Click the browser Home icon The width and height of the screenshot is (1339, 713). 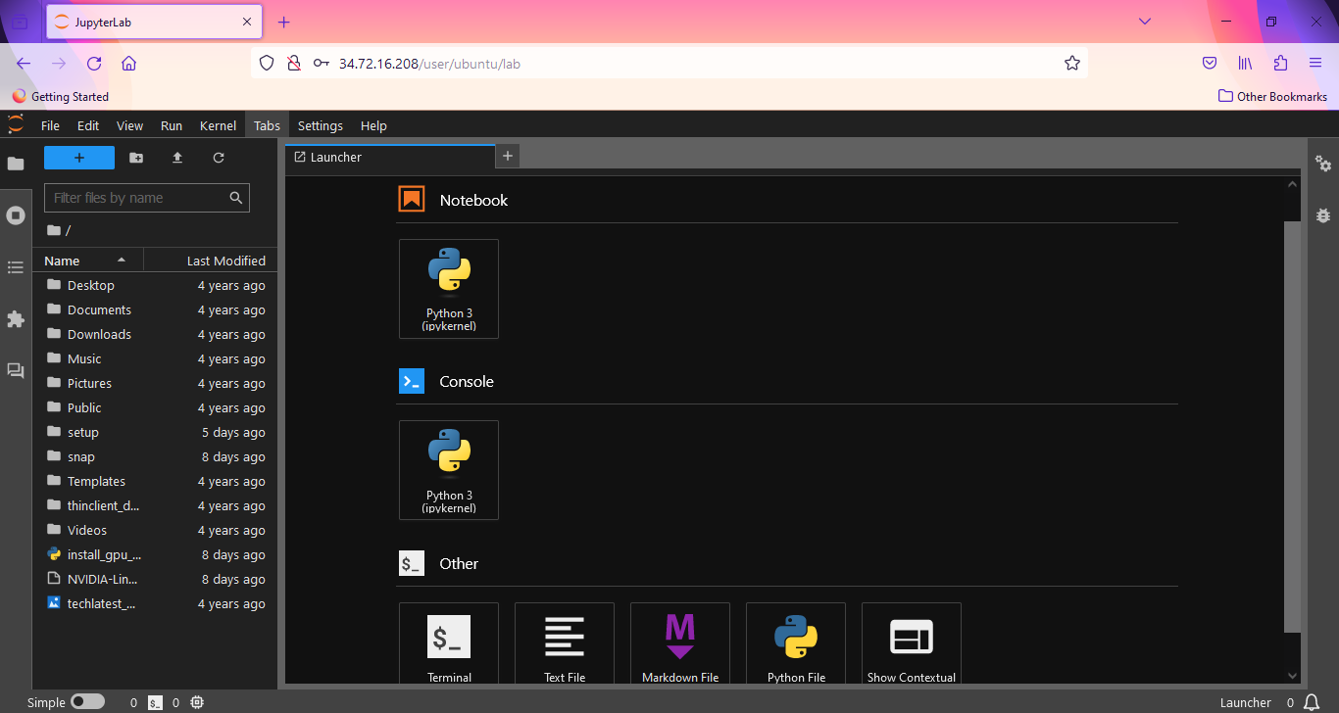coord(128,63)
